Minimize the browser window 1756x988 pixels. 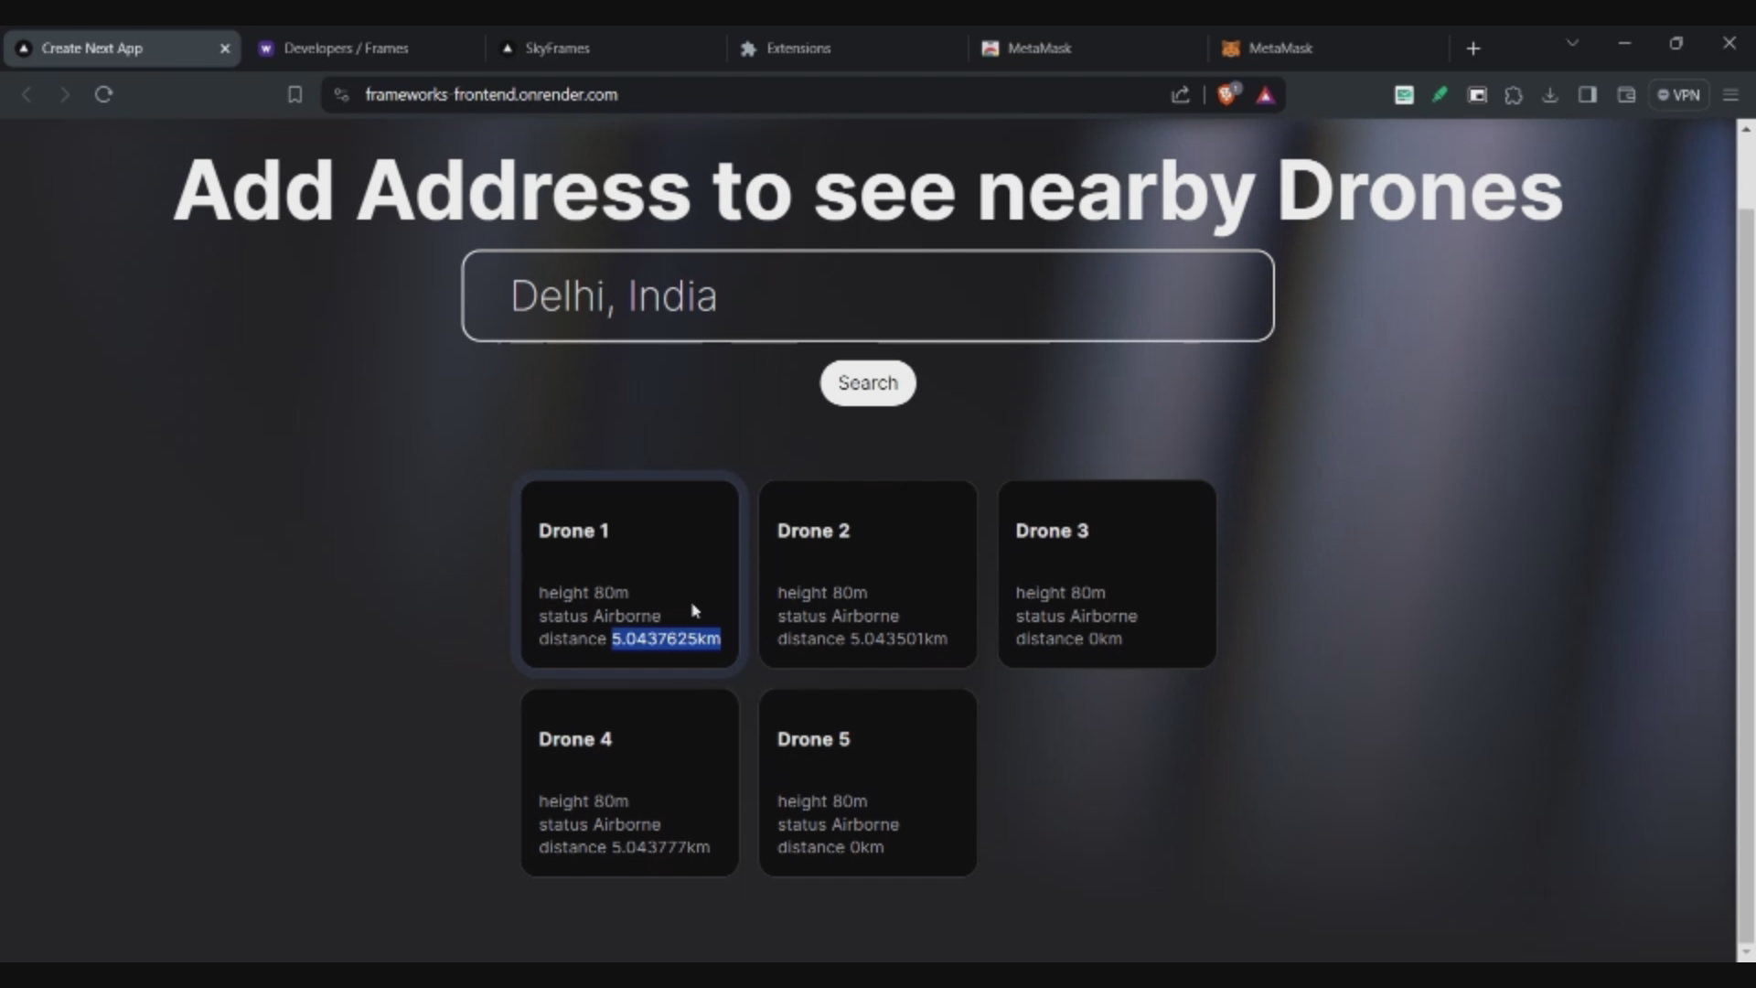(1624, 43)
